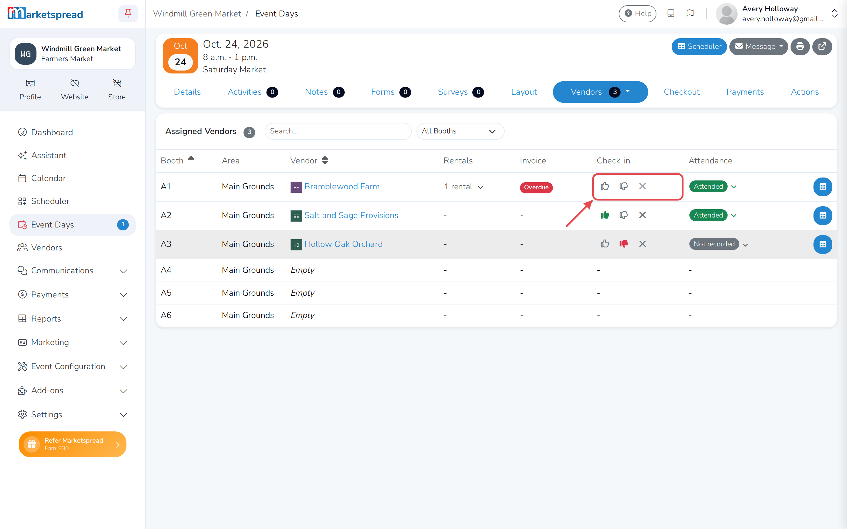Open the Store icon shortcut
This screenshot has height=529, width=847.
(117, 90)
